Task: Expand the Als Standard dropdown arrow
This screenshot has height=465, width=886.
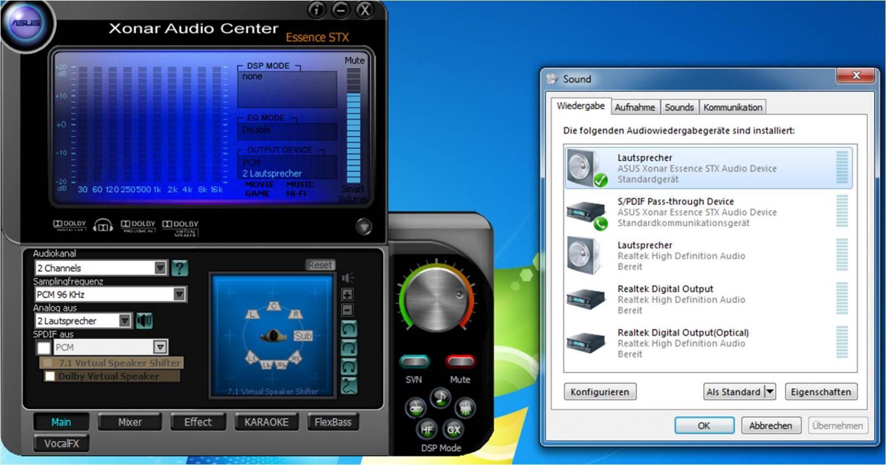Action: pyautogui.click(x=770, y=392)
